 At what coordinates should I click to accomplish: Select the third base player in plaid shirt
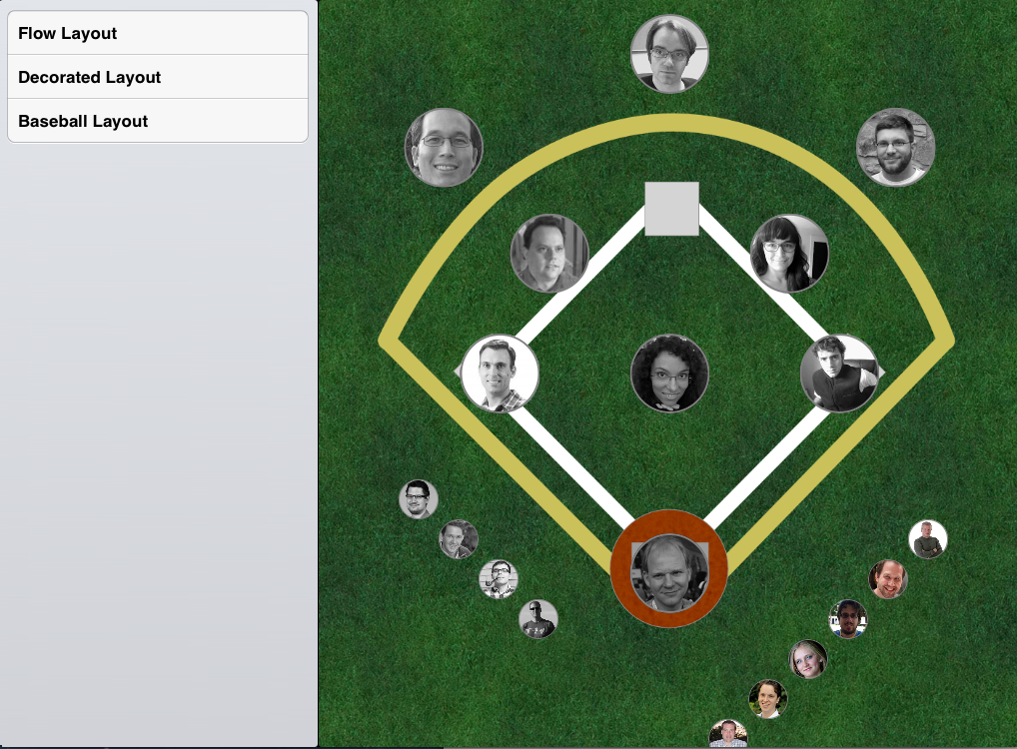pos(500,374)
